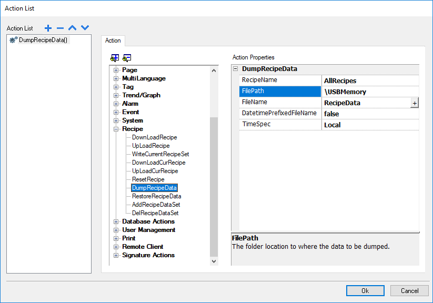Collapse the Recipe category
Image resolution: width=433 pixels, height=303 pixels.
pos(116,128)
